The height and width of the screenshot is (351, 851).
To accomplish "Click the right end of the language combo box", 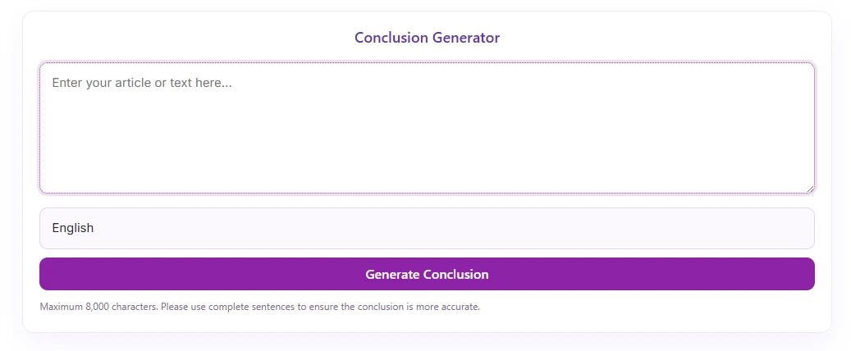I will tap(798, 228).
